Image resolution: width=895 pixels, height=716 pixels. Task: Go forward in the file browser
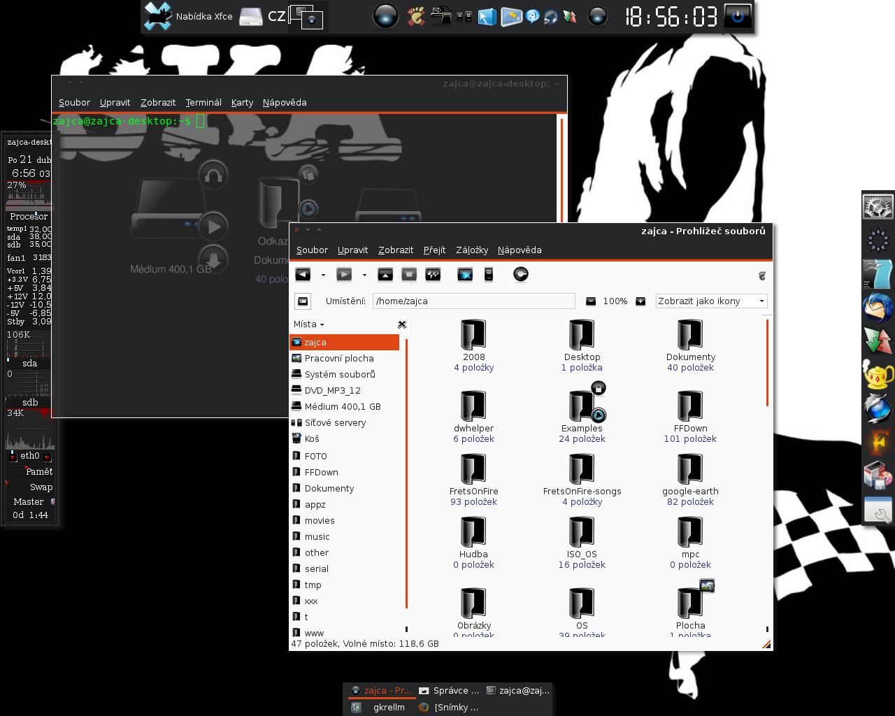coord(344,275)
